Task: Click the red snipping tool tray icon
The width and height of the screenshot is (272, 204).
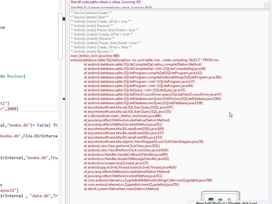Action: (x=229, y=200)
